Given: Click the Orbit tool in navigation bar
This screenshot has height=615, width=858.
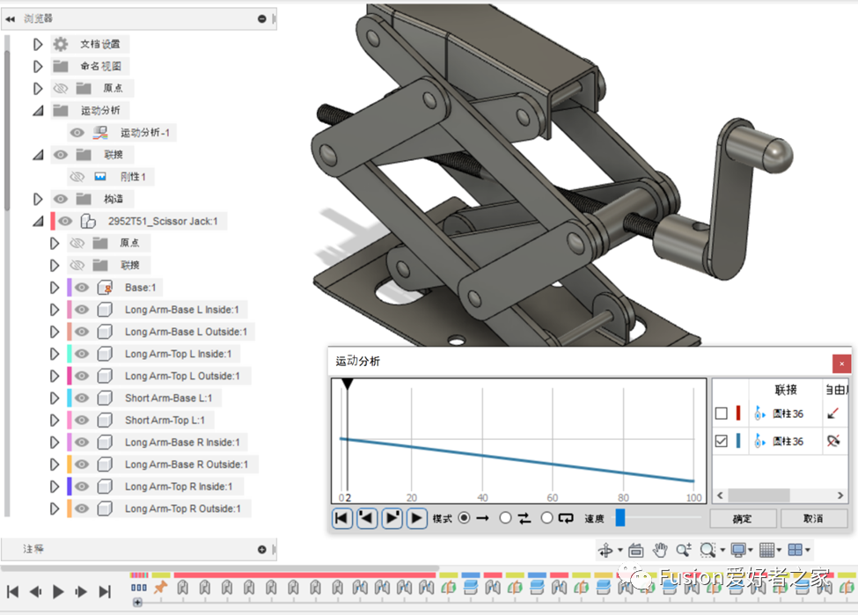Looking at the screenshot, I should [x=605, y=550].
